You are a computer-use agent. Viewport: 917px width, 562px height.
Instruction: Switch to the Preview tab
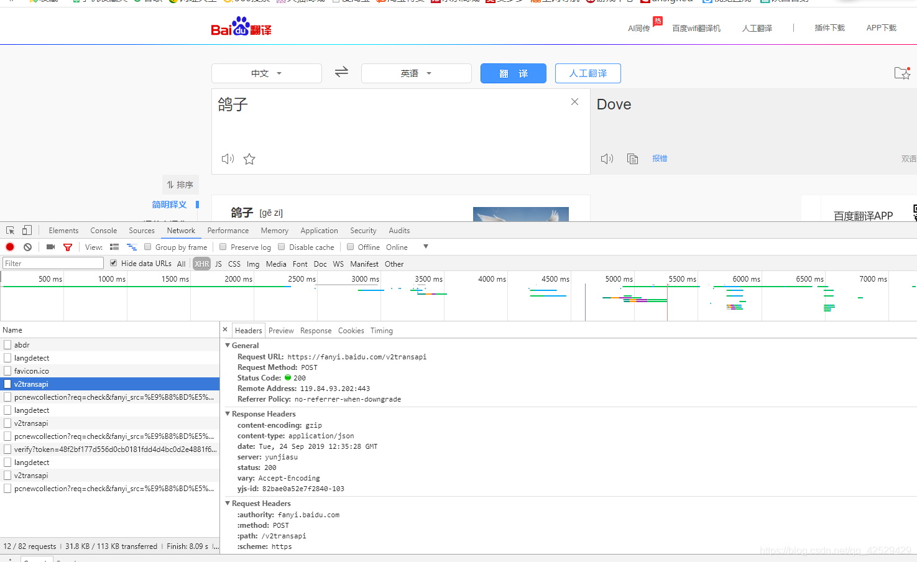coord(281,330)
